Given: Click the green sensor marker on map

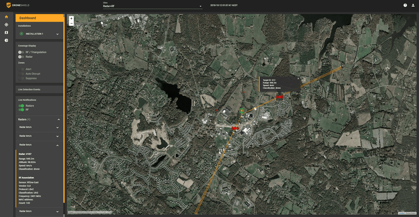Looking at the screenshot, I should click(241, 111).
